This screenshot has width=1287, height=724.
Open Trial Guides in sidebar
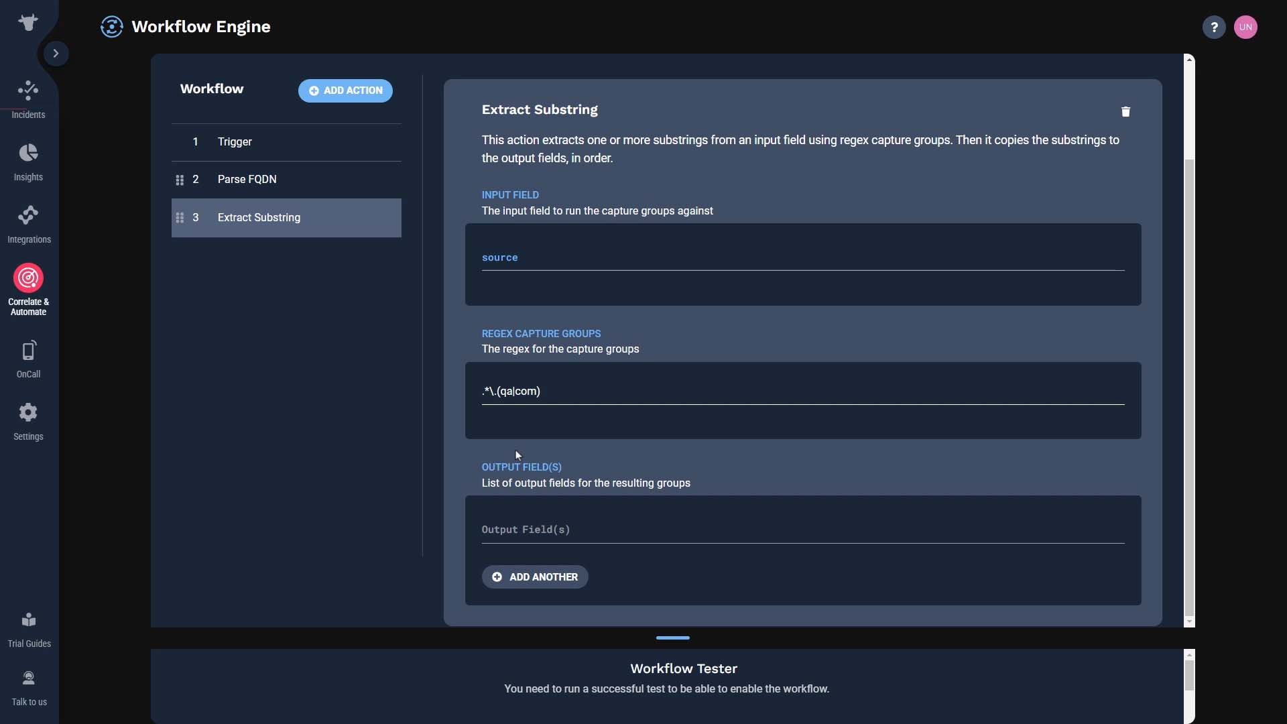pyautogui.click(x=29, y=630)
